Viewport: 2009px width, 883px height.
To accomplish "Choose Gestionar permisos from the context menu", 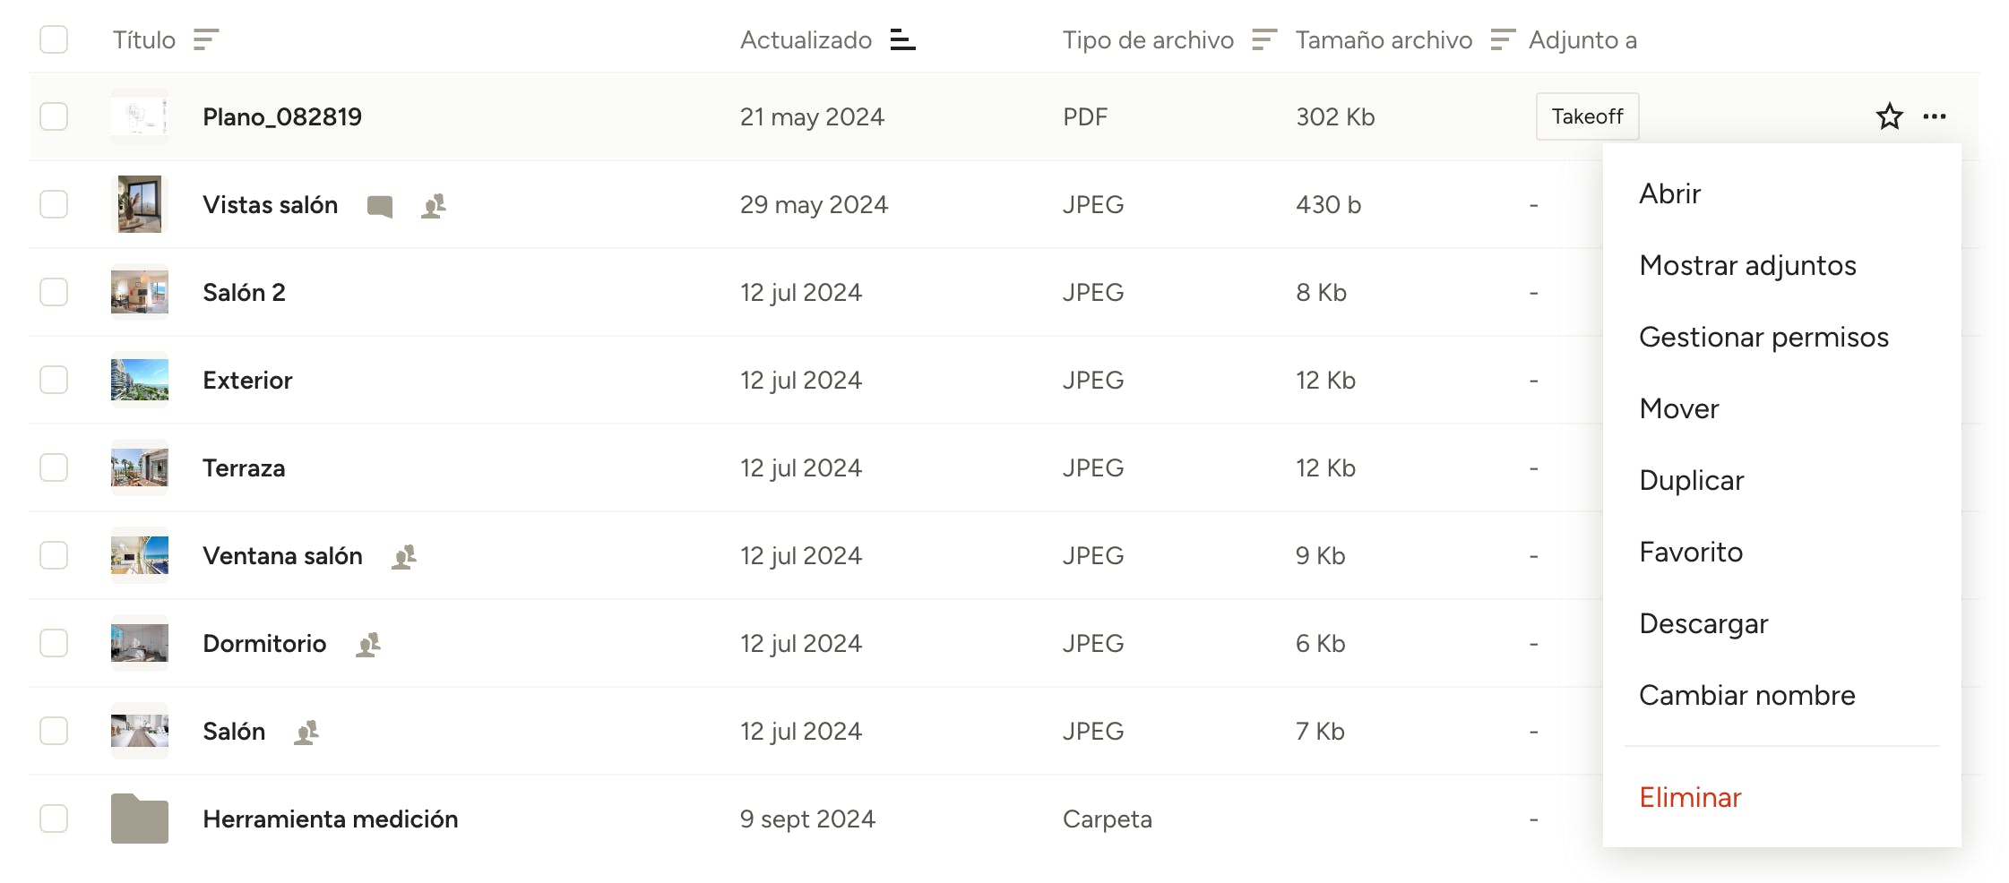I will [x=1763, y=337].
